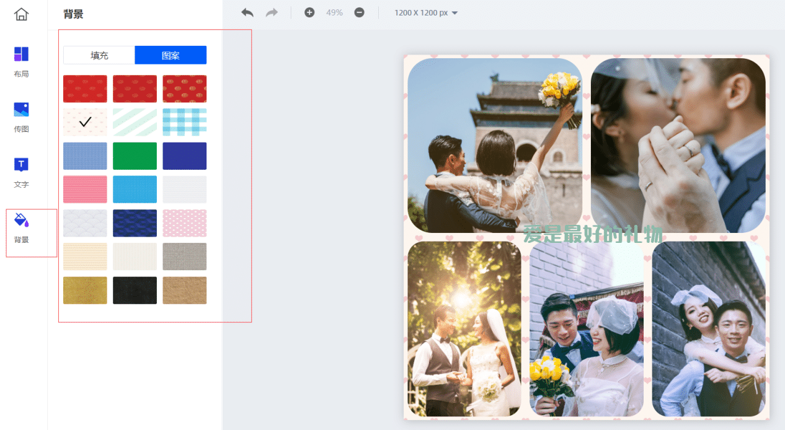The width and height of the screenshot is (785, 430).
Task: Apply the solid green pattern
Action: tap(135, 156)
